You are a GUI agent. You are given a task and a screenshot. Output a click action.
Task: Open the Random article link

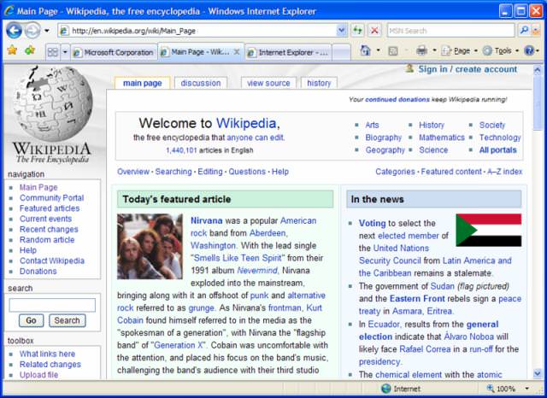[47, 240]
